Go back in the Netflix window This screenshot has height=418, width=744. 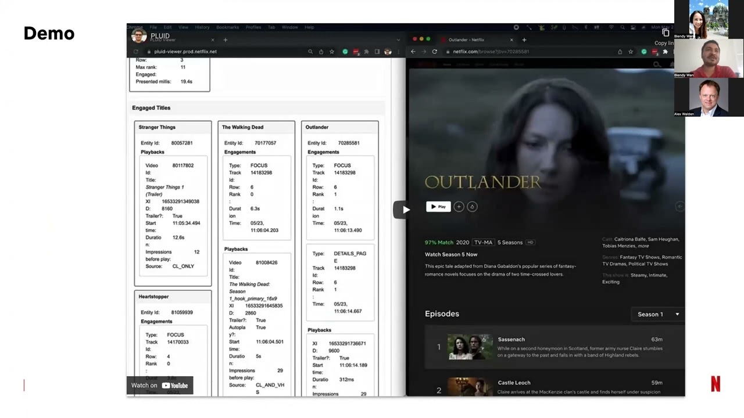coord(413,52)
